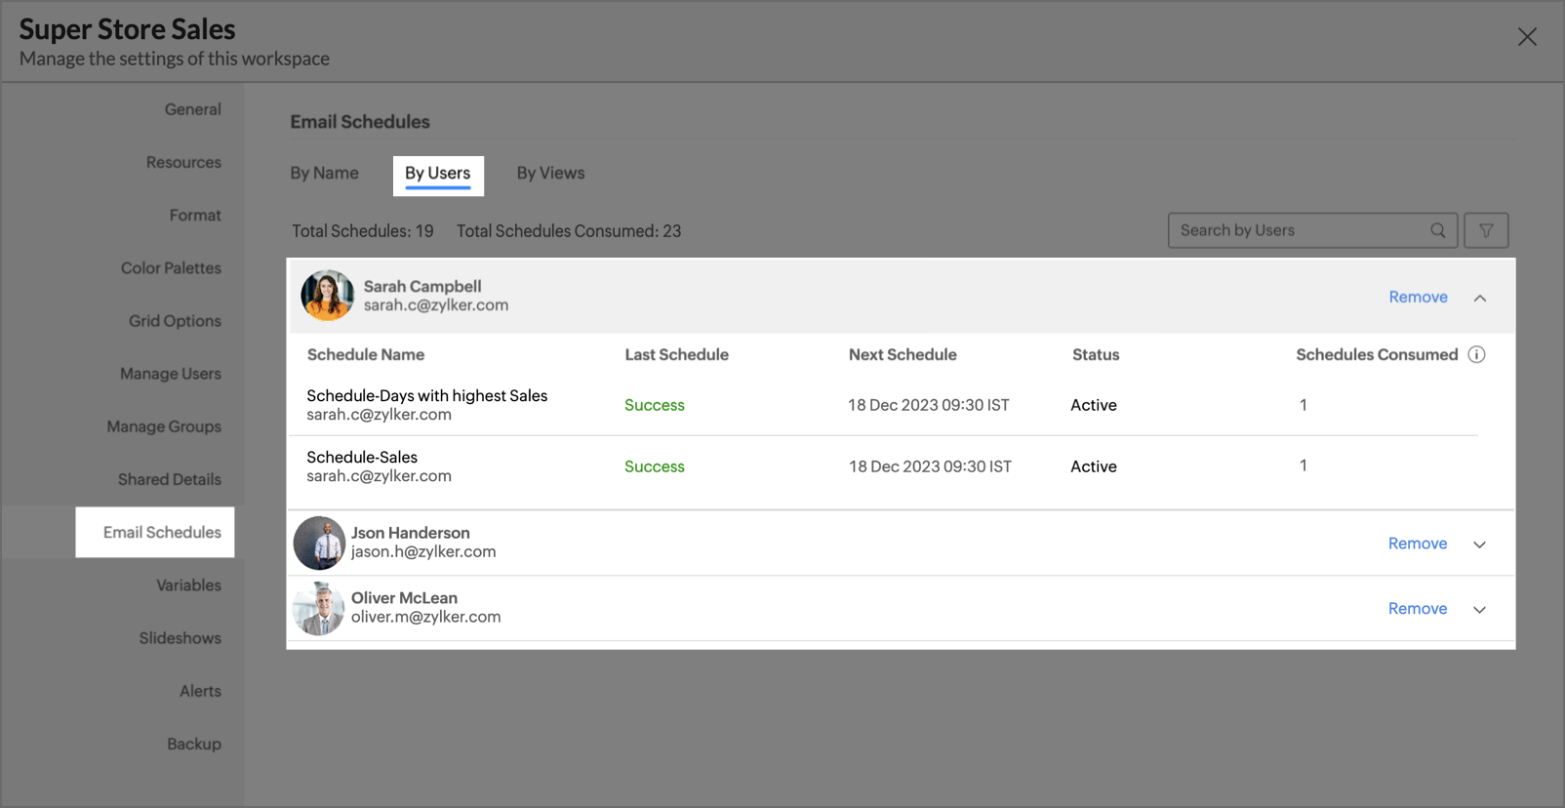Click the Schedule-Sales entry

[362, 457]
